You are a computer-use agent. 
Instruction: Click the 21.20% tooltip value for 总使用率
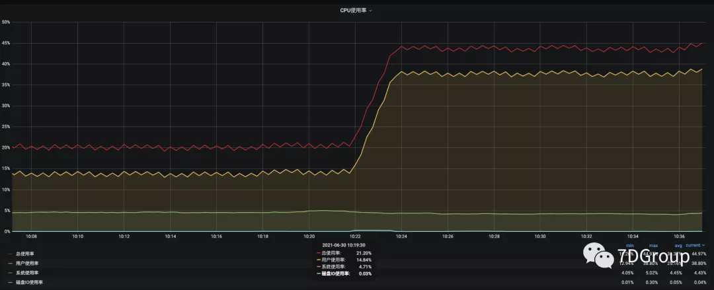(x=364, y=252)
